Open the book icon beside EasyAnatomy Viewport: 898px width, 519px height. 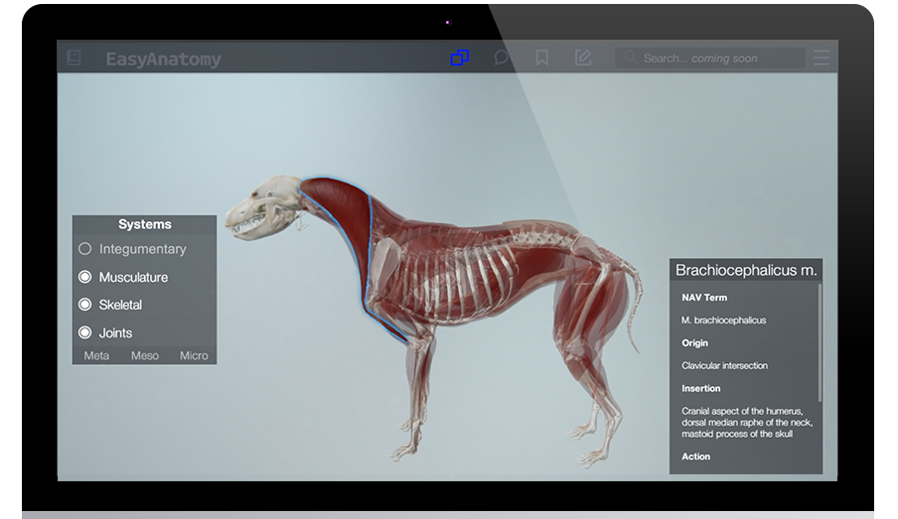click(74, 59)
